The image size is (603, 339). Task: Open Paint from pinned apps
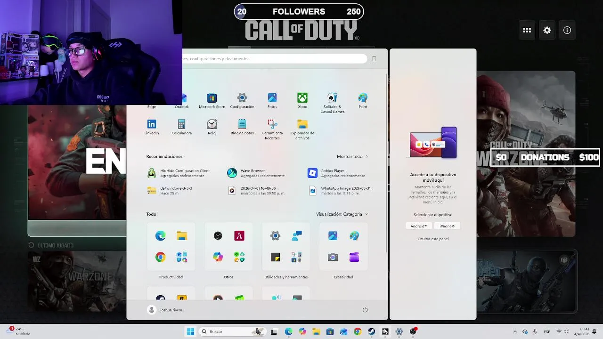(362, 101)
